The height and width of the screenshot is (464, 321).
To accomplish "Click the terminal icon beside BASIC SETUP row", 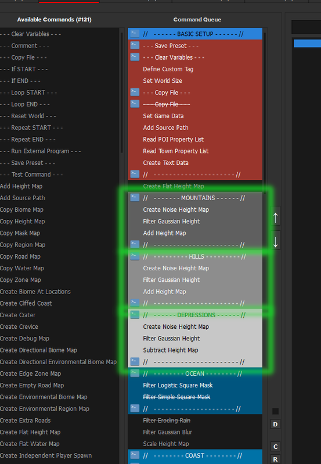I will [135, 33].
